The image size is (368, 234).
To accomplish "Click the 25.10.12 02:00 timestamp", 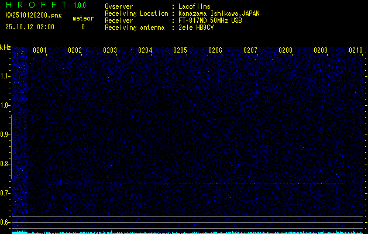I will [30, 27].
